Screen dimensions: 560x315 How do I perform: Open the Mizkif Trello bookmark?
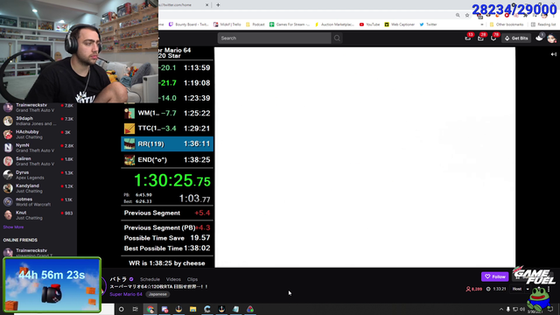227,24
